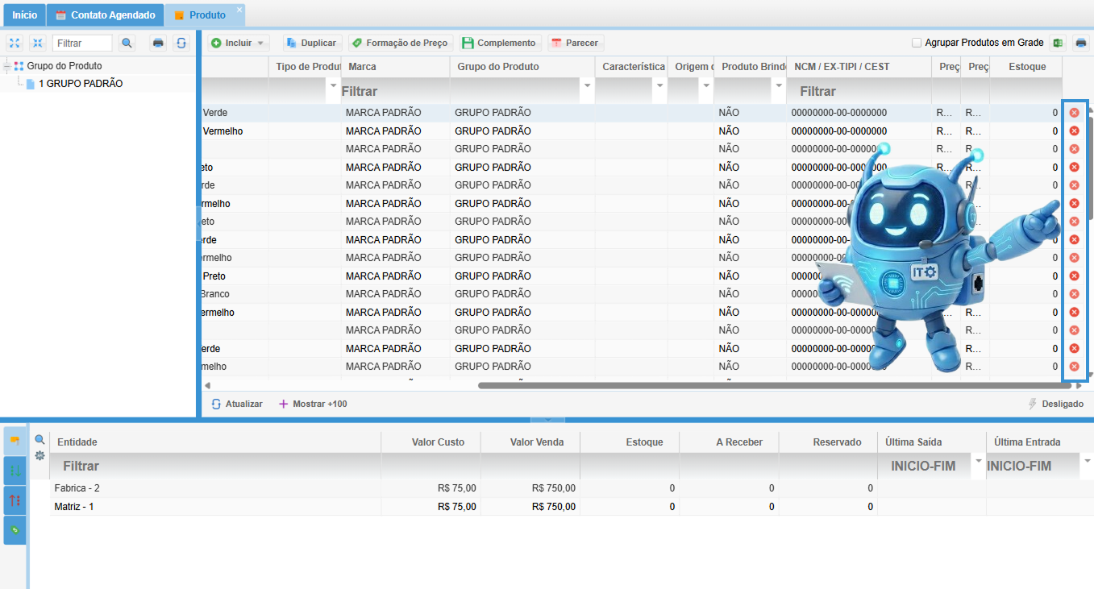This screenshot has width=1094, height=589.
Task: Export the product grid to Excel
Action: coord(1059,43)
